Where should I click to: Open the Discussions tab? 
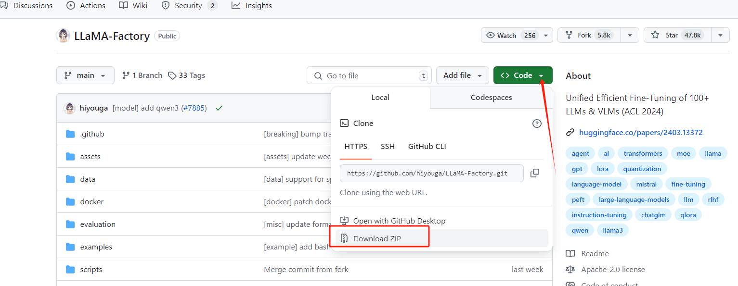27,6
